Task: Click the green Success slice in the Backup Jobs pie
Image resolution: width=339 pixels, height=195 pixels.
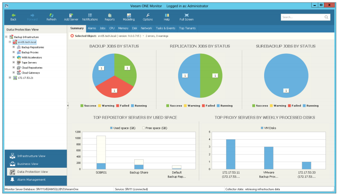Action: (x=126, y=69)
